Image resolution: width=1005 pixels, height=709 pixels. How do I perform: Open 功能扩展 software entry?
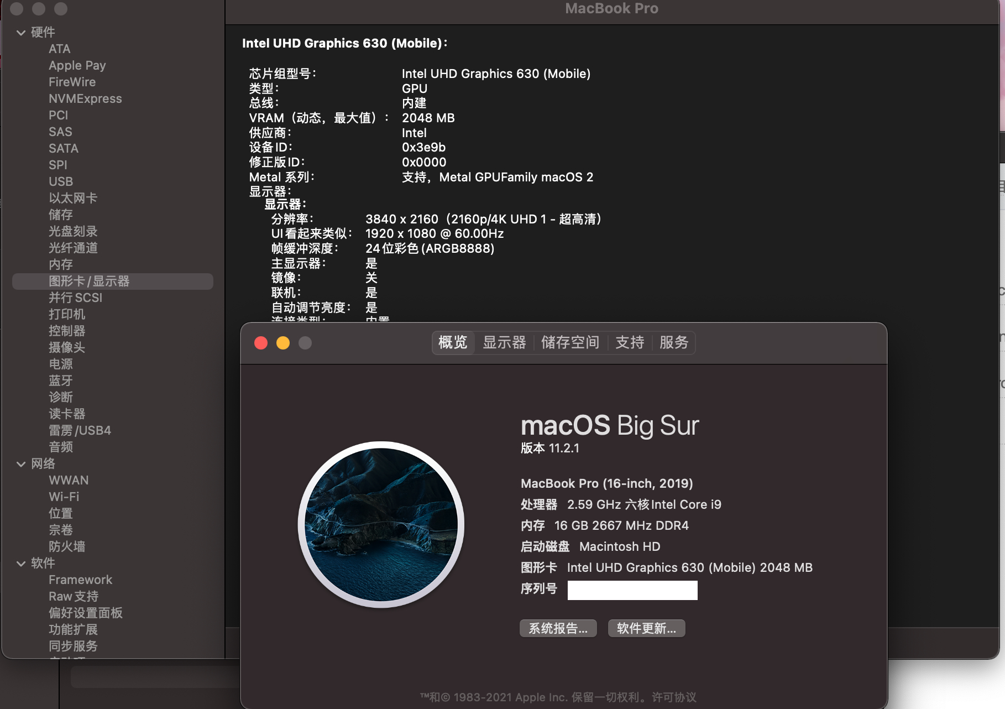(x=73, y=629)
